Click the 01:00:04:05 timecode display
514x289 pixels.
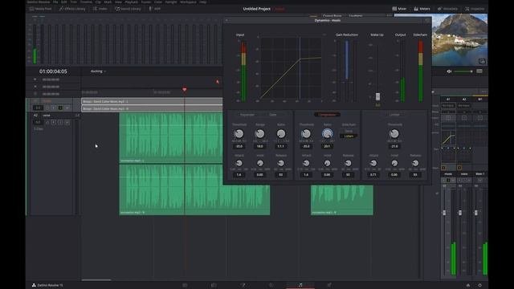click(x=53, y=71)
